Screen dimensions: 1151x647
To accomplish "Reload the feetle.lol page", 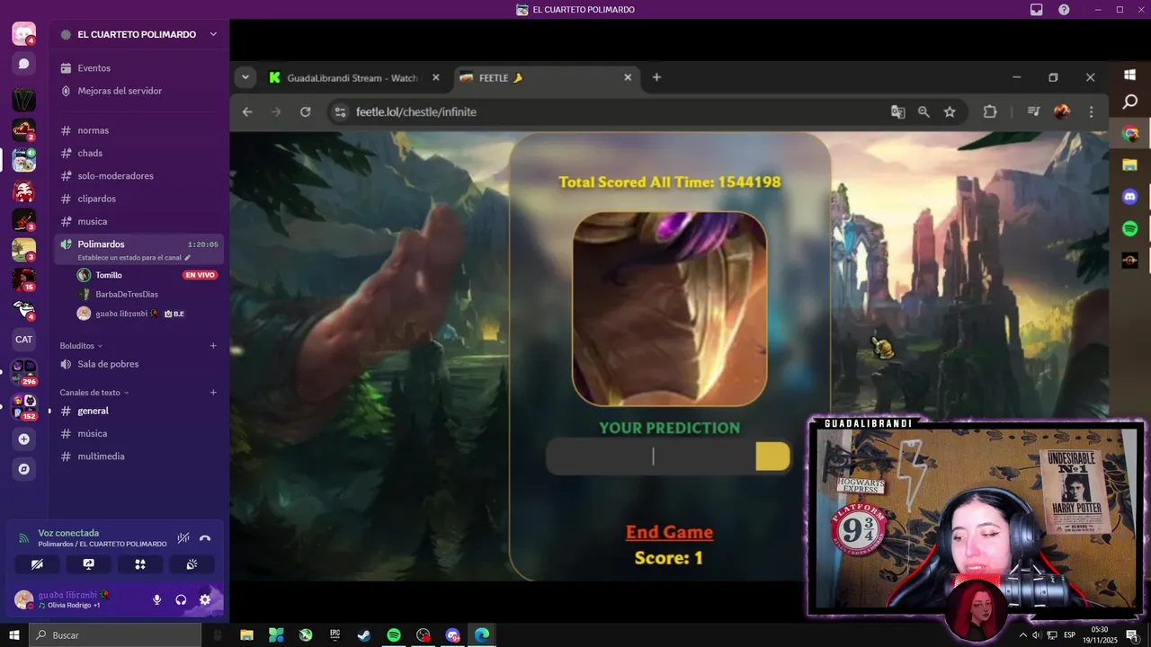I will point(306,112).
